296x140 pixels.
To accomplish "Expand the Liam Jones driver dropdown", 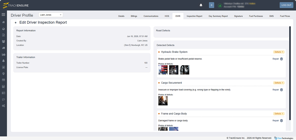I will [51, 15].
